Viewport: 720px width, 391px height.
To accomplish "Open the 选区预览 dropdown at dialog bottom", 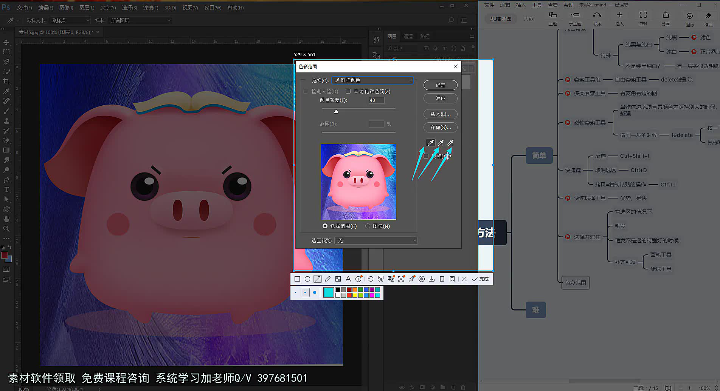I will (376, 240).
